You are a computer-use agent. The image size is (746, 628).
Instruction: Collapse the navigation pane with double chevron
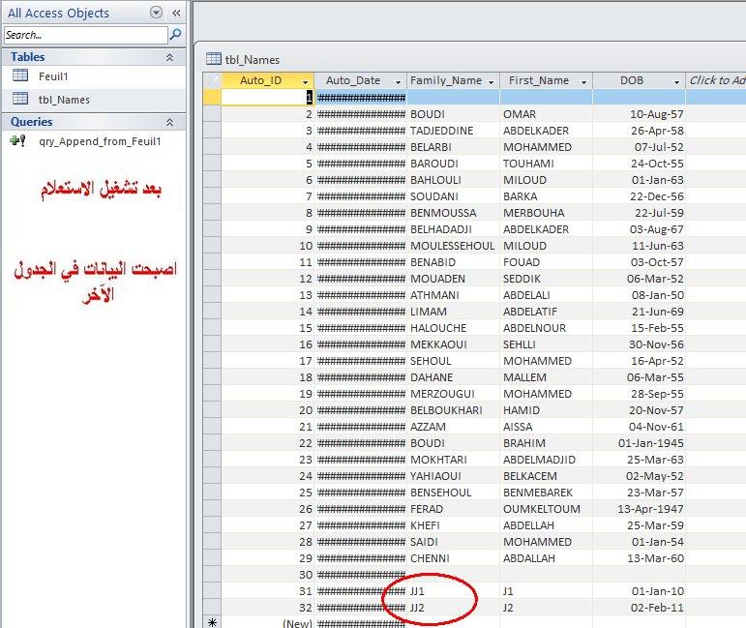pos(176,13)
